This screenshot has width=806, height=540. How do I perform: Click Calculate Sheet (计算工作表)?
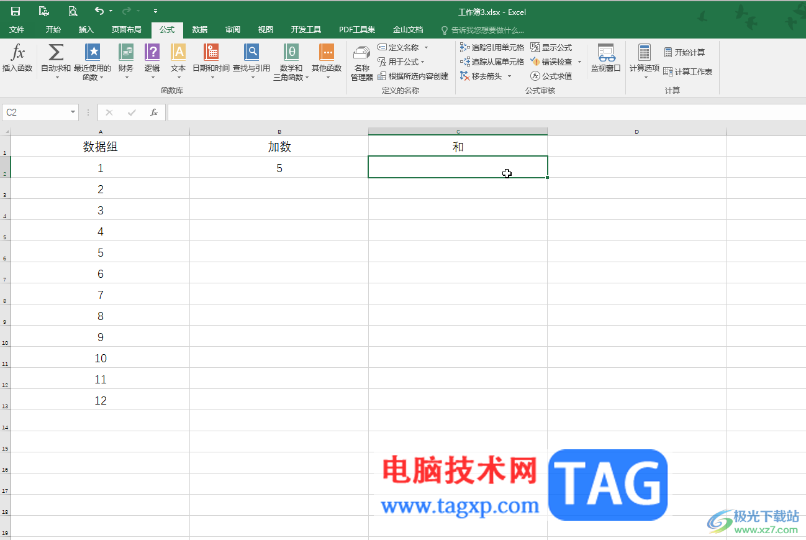point(688,71)
